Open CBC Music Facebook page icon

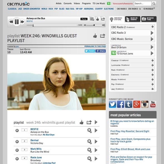120,104
